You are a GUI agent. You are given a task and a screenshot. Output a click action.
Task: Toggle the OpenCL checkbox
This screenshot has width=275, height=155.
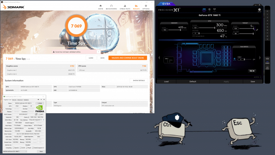[14, 148]
